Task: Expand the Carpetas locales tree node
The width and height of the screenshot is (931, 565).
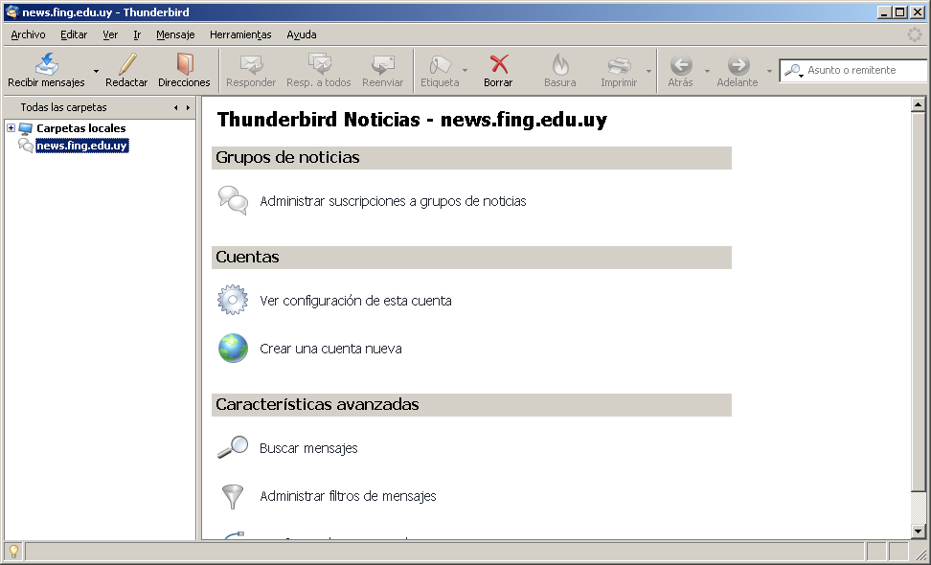Action: pos(11,127)
